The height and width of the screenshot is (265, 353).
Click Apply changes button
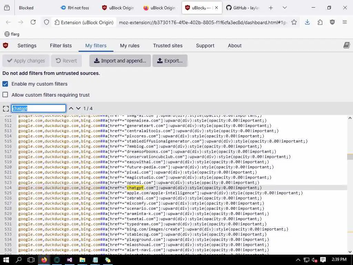point(26,61)
